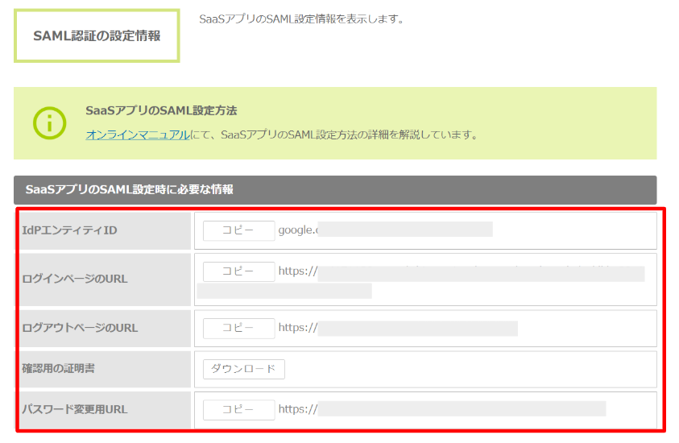Click the green info circle icon
This screenshot has width=679, height=443.
[49, 123]
